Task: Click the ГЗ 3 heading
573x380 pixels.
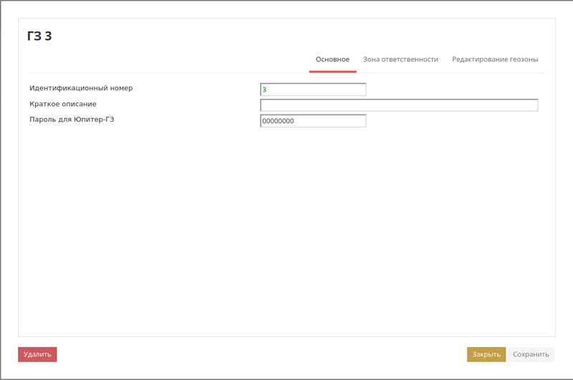Action: pos(39,36)
